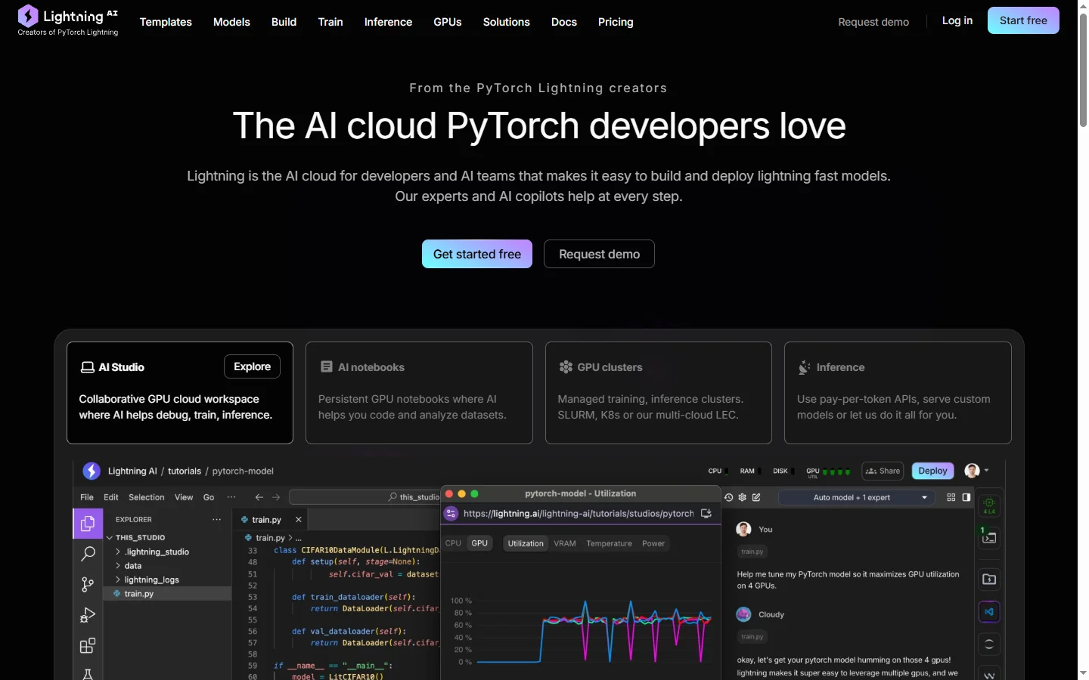This screenshot has width=1089, height=680.
Task: Open Source Control in activity bar
Action: coord(88,585)
